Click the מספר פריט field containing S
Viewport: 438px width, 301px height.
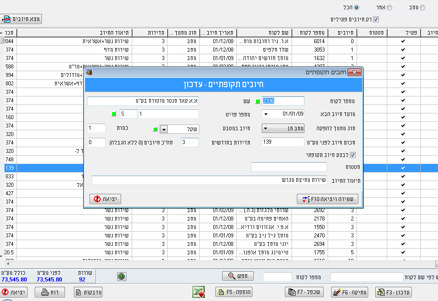point(129,114)
